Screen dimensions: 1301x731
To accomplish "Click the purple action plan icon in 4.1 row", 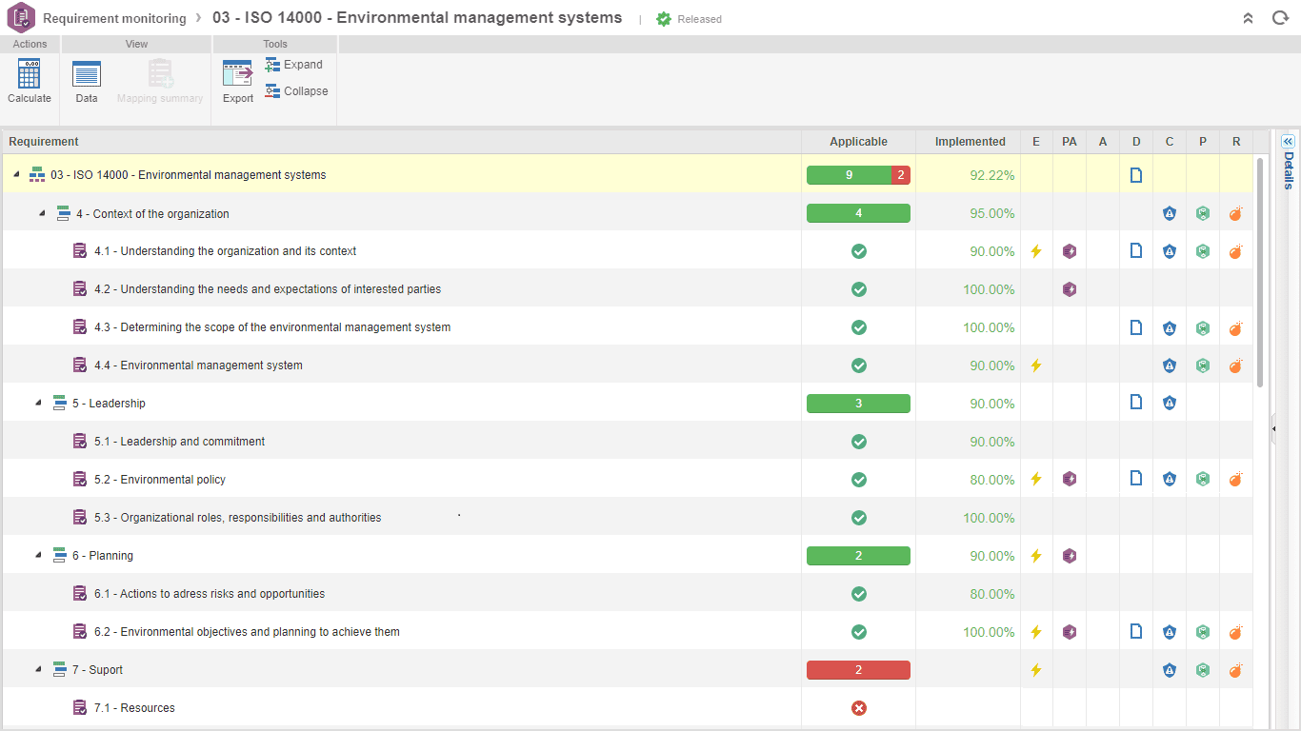I will [1070, 251].
